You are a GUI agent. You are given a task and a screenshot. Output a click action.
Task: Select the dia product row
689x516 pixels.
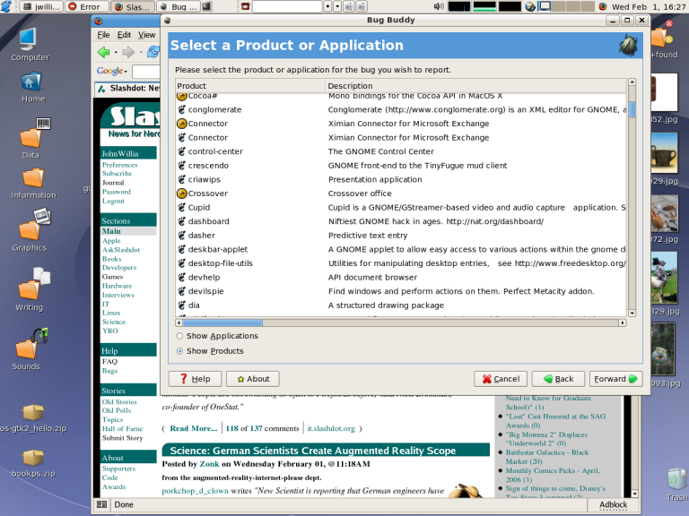click(x=401, y=305)
